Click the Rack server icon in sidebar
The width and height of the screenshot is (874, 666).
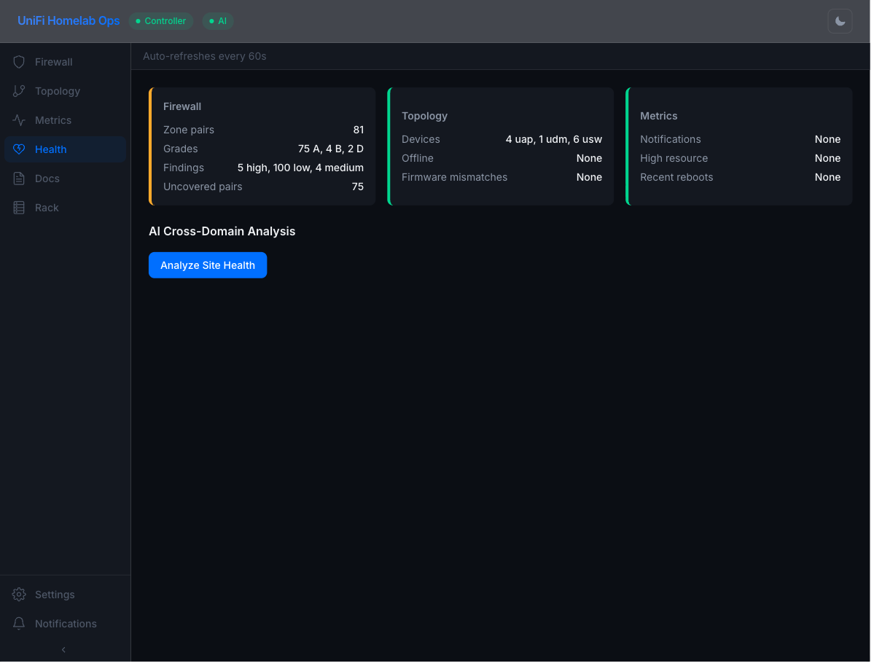tap(19, 208)
